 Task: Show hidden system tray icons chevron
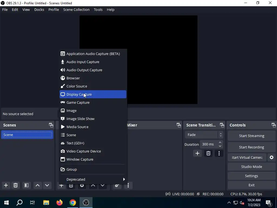pos(229,203)
